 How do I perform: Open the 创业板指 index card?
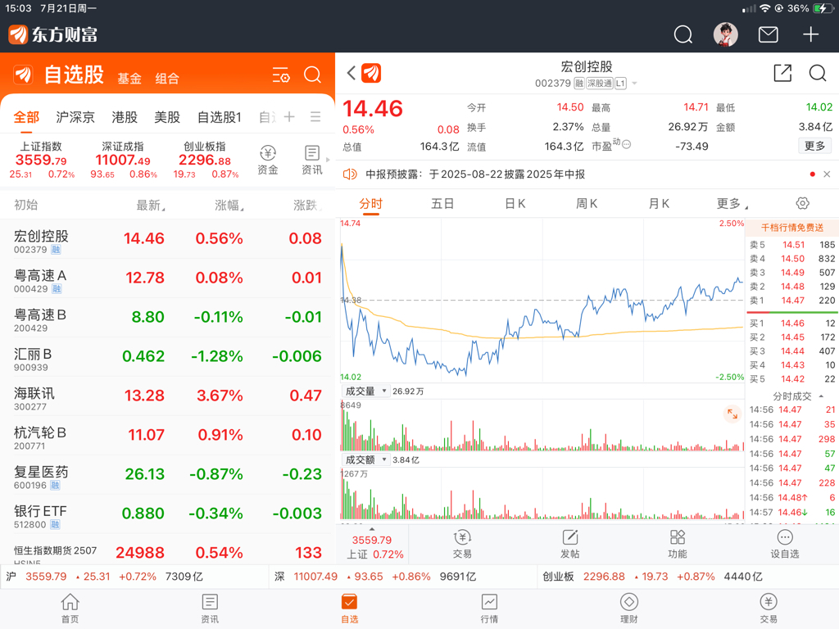pyautogui.click(x=205, y=160)
